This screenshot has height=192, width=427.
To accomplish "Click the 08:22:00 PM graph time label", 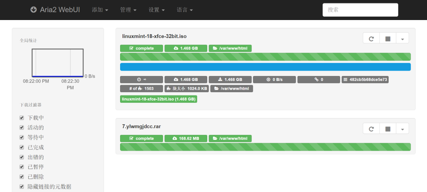I will point(36,81).
